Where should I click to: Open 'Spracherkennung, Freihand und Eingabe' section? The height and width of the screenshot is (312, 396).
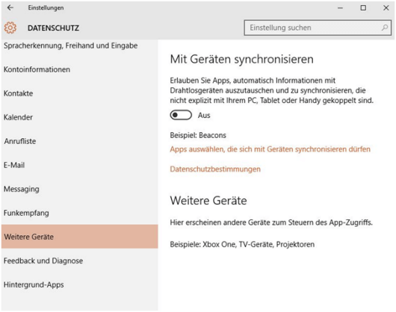(71, 46)
